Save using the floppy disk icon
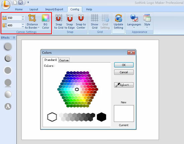The width and height of the screenshot is (184, 144). point(20,2)
